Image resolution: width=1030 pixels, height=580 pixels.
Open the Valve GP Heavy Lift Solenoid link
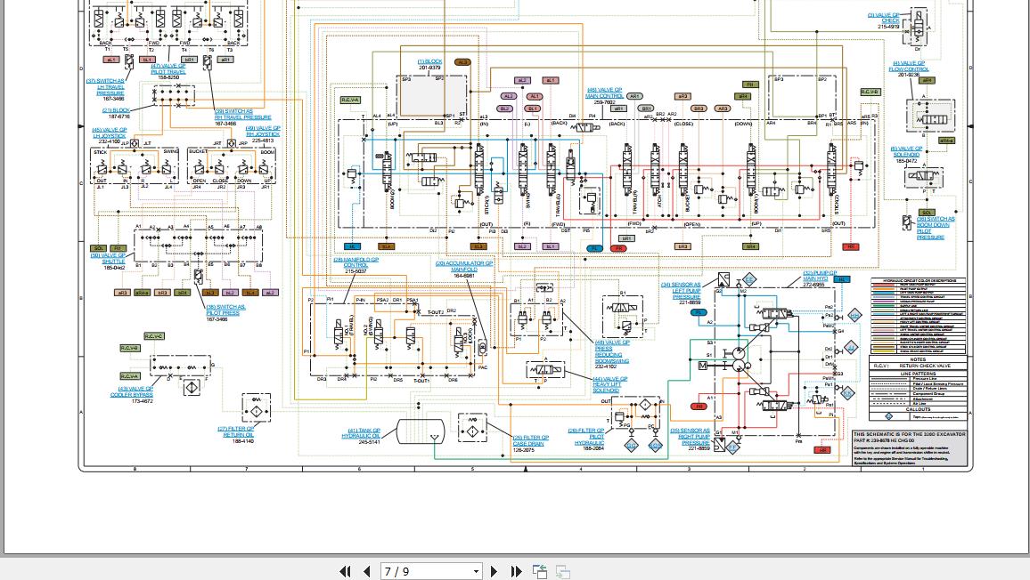[x=610, y=384]
